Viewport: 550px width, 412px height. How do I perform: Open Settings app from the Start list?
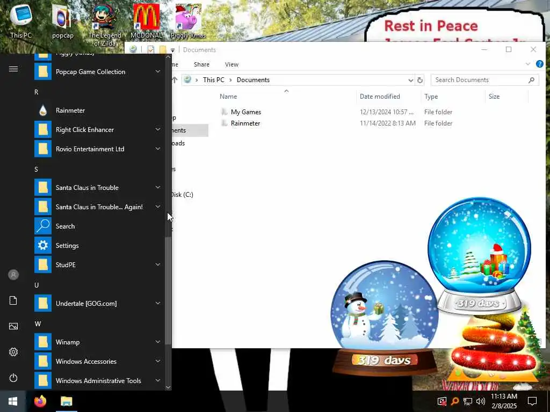pyautogui.click(x=98, y=246)
